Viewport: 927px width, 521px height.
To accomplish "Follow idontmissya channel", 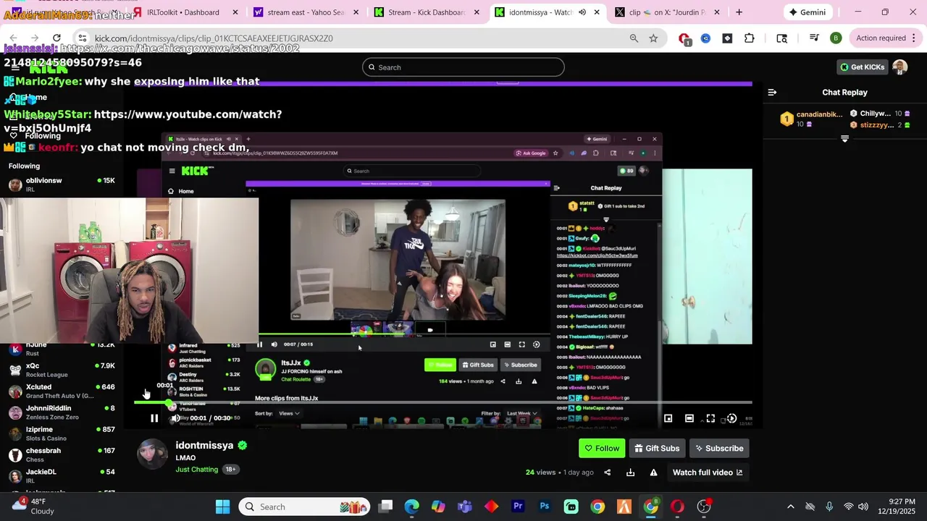I will click(602, 448).
